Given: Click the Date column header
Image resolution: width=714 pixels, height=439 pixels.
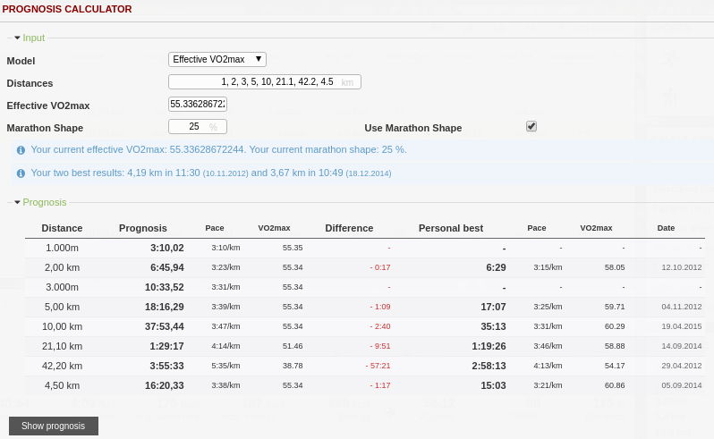Looking at the screenshot, I should pos(666,228).
